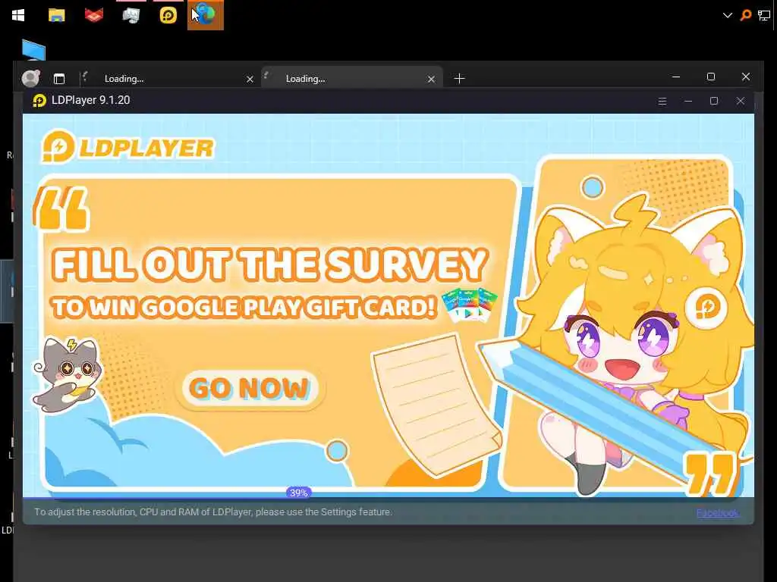
Task: Close the second Loading tab
Action: click(431, 79)
